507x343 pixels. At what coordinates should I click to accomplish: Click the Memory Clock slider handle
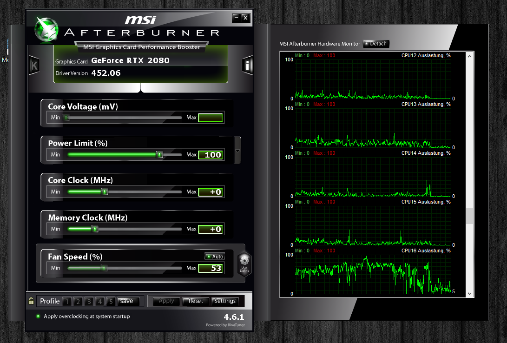click(x=95, y=229)
